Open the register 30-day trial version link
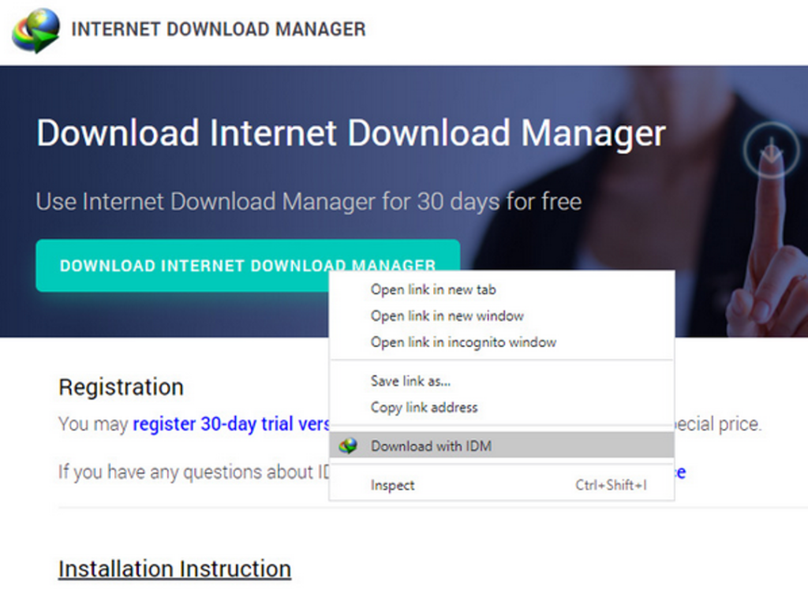Screen dimensions: 808x597 click(x=231, y=424)
